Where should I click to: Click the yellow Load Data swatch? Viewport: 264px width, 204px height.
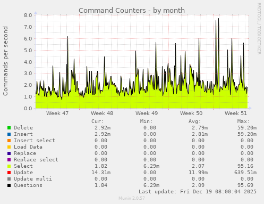click(9, 147)
